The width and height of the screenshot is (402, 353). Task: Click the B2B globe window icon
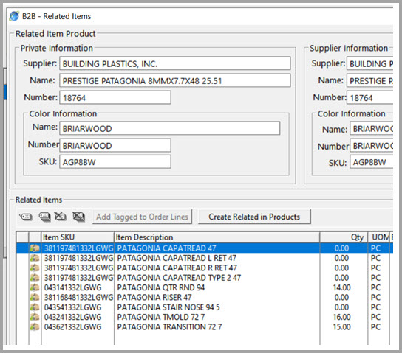pos(14,16)
